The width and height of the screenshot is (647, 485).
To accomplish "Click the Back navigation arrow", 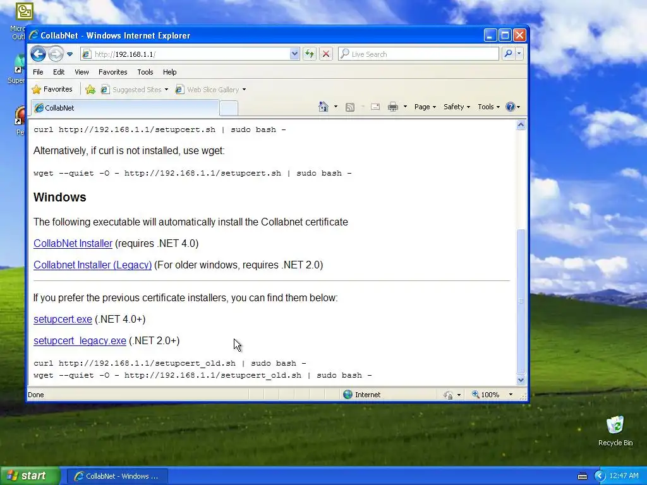I will click(x=39, y=54).
